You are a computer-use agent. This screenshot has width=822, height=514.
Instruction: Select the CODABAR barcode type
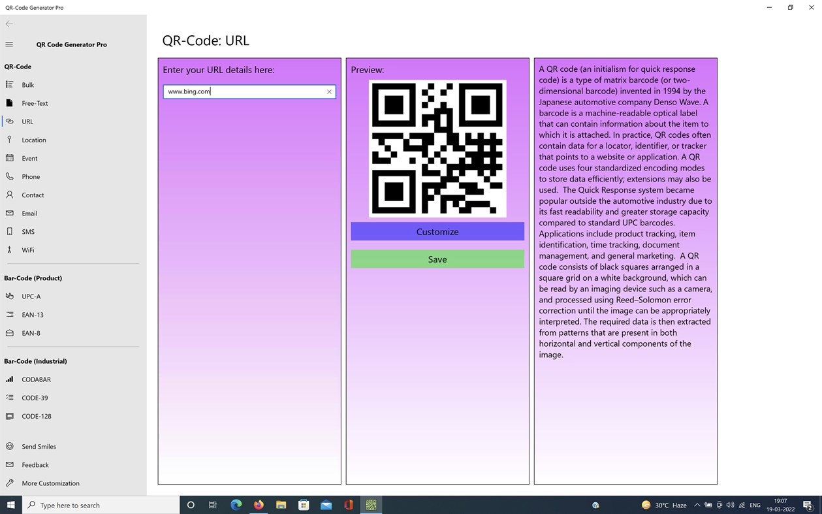tap(36, 379)
